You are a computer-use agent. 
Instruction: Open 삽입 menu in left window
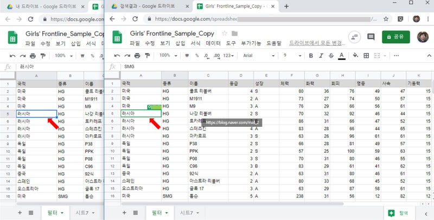click(x=75, y=43)
